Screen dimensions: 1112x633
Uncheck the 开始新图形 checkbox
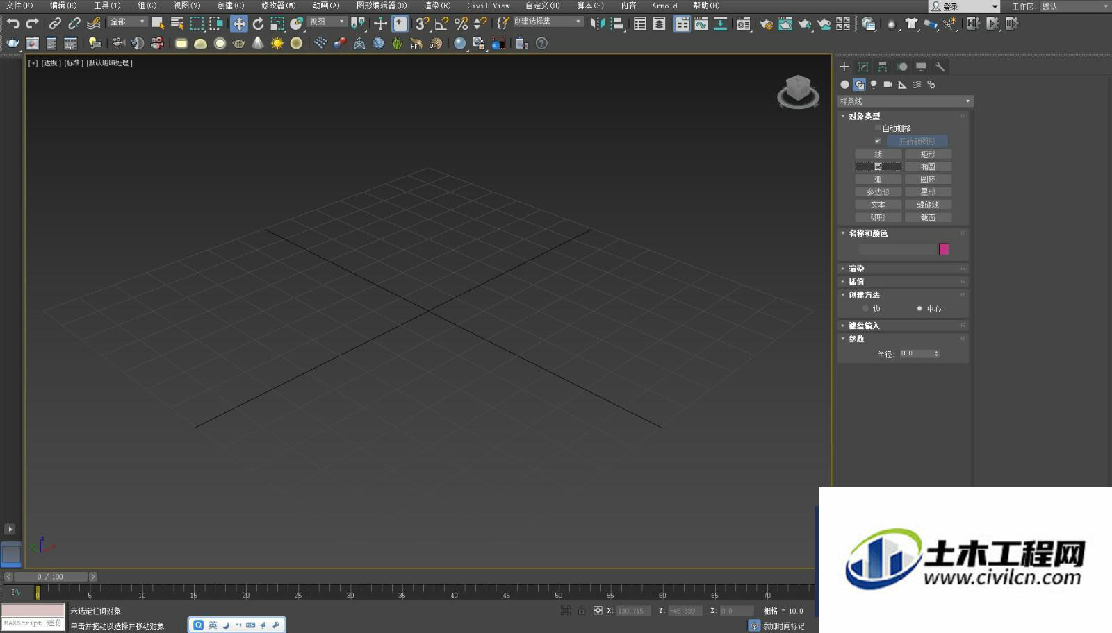(877, 141)
